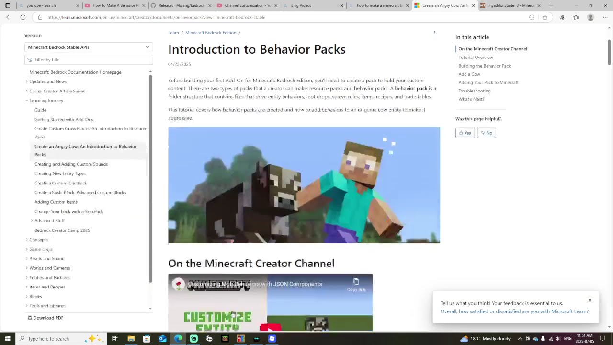
Task: Reload the page with refresh icon
Action: click(23, 17)
